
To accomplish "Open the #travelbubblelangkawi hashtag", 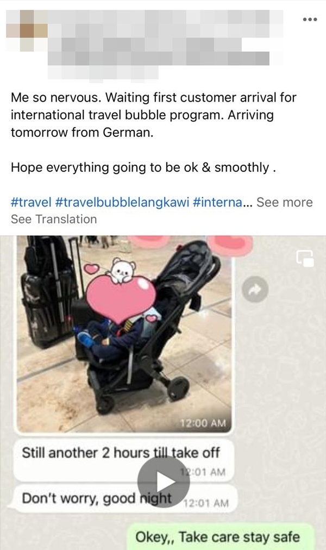I will click(122, 202).
